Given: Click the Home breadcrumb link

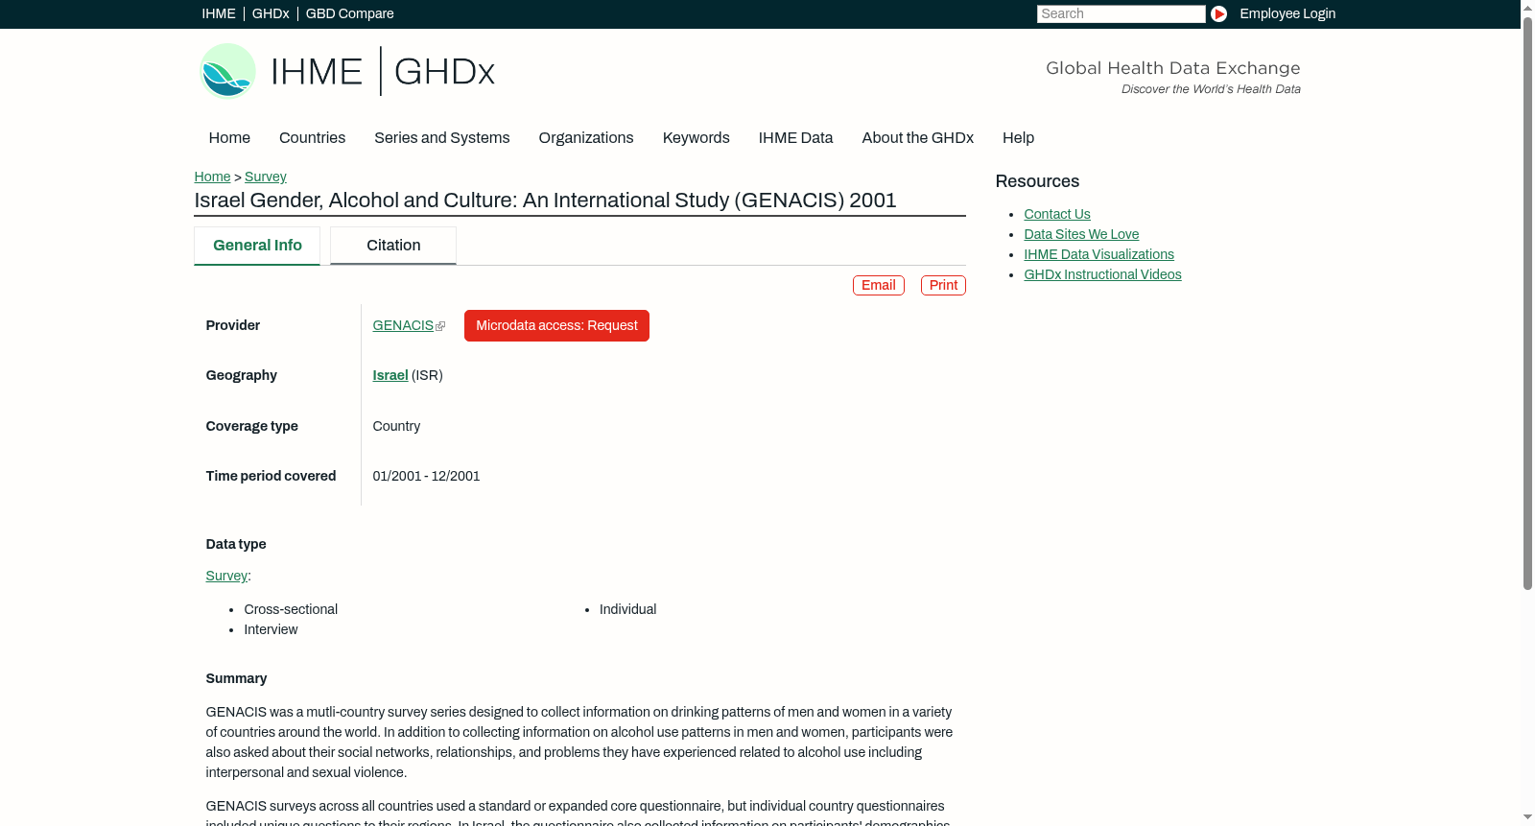Looking at the screenshot, I should coord(212,177).
